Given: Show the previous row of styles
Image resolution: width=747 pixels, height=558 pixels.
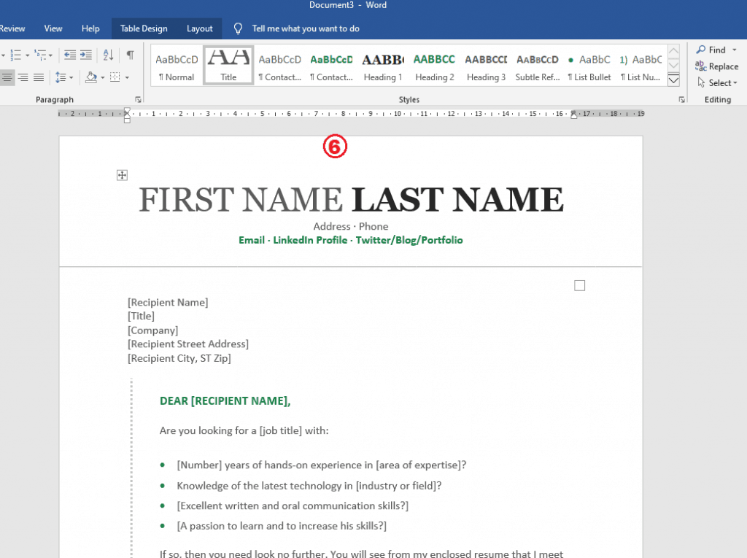Looking at the screenshot, I should [673, 52].
